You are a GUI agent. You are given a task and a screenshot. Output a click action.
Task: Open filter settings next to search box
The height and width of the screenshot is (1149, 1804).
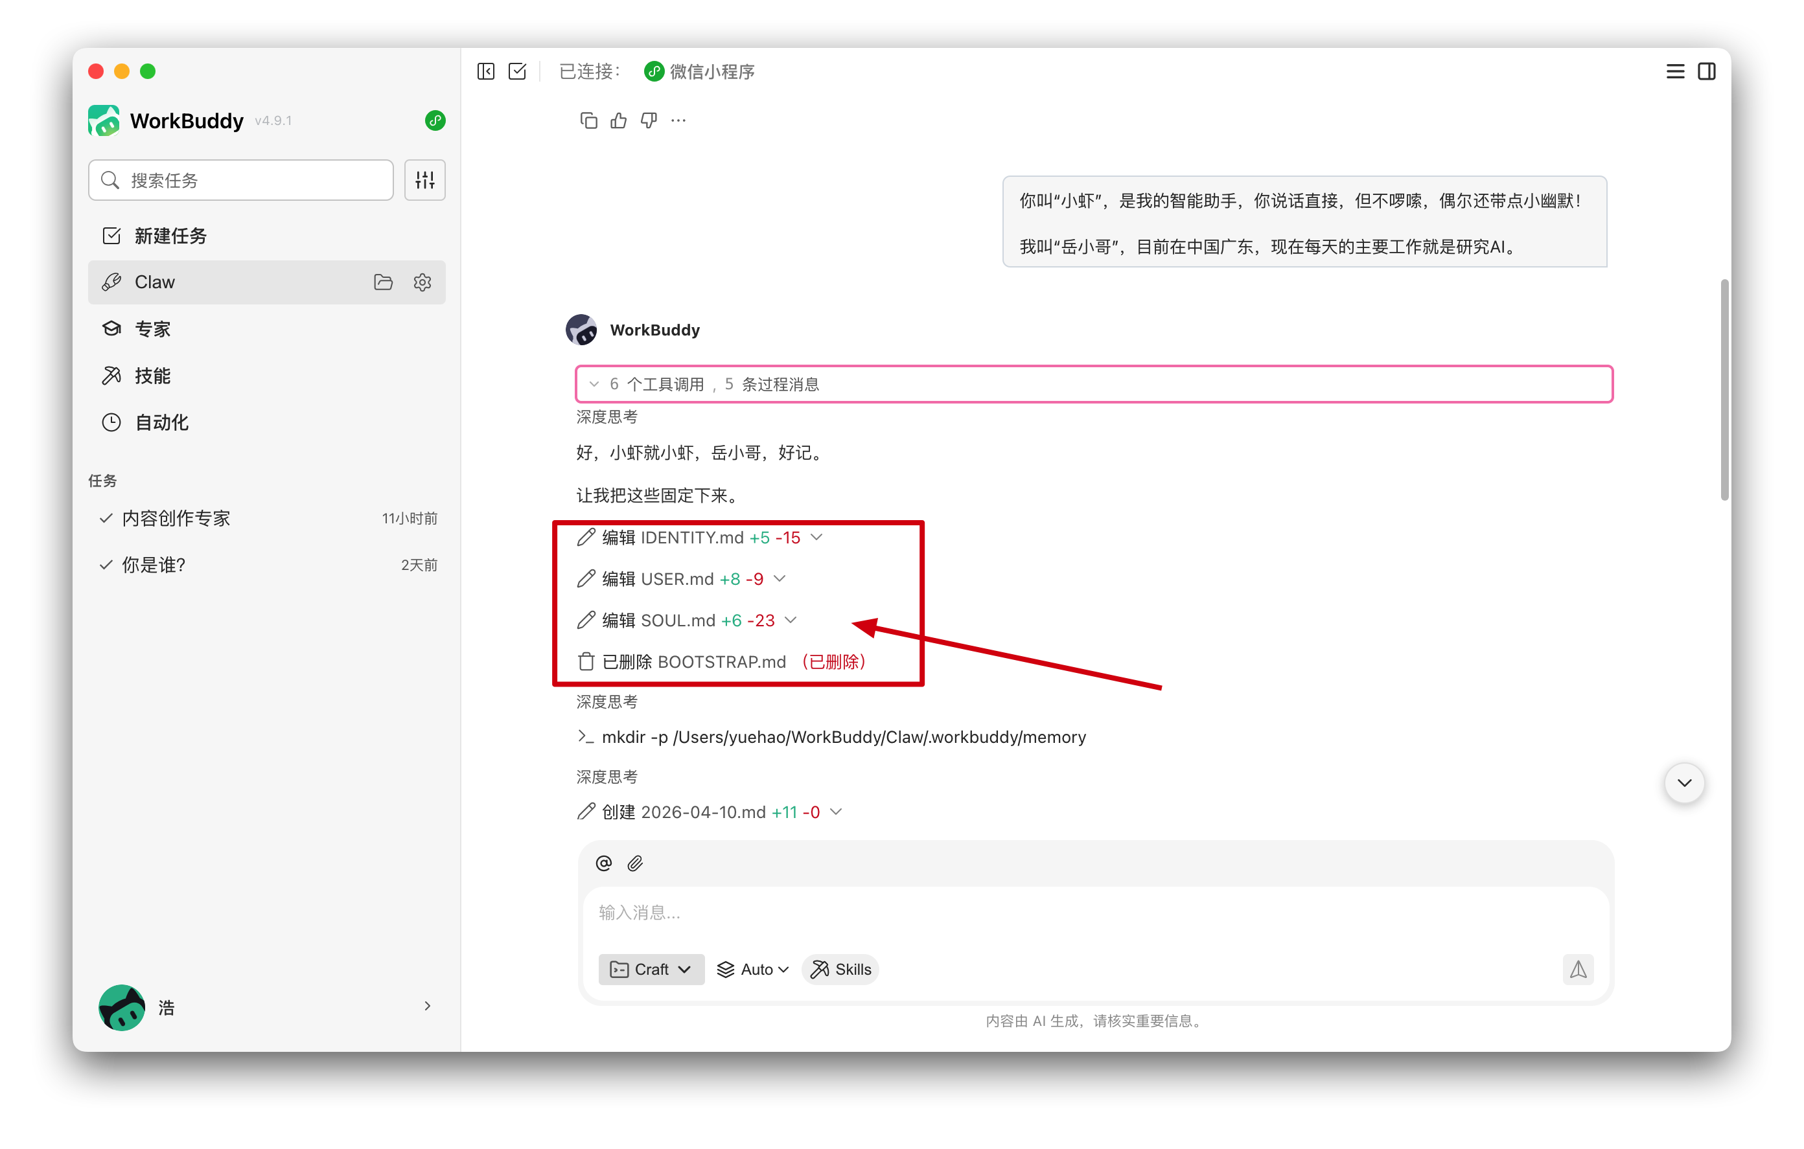coord(425,181)
